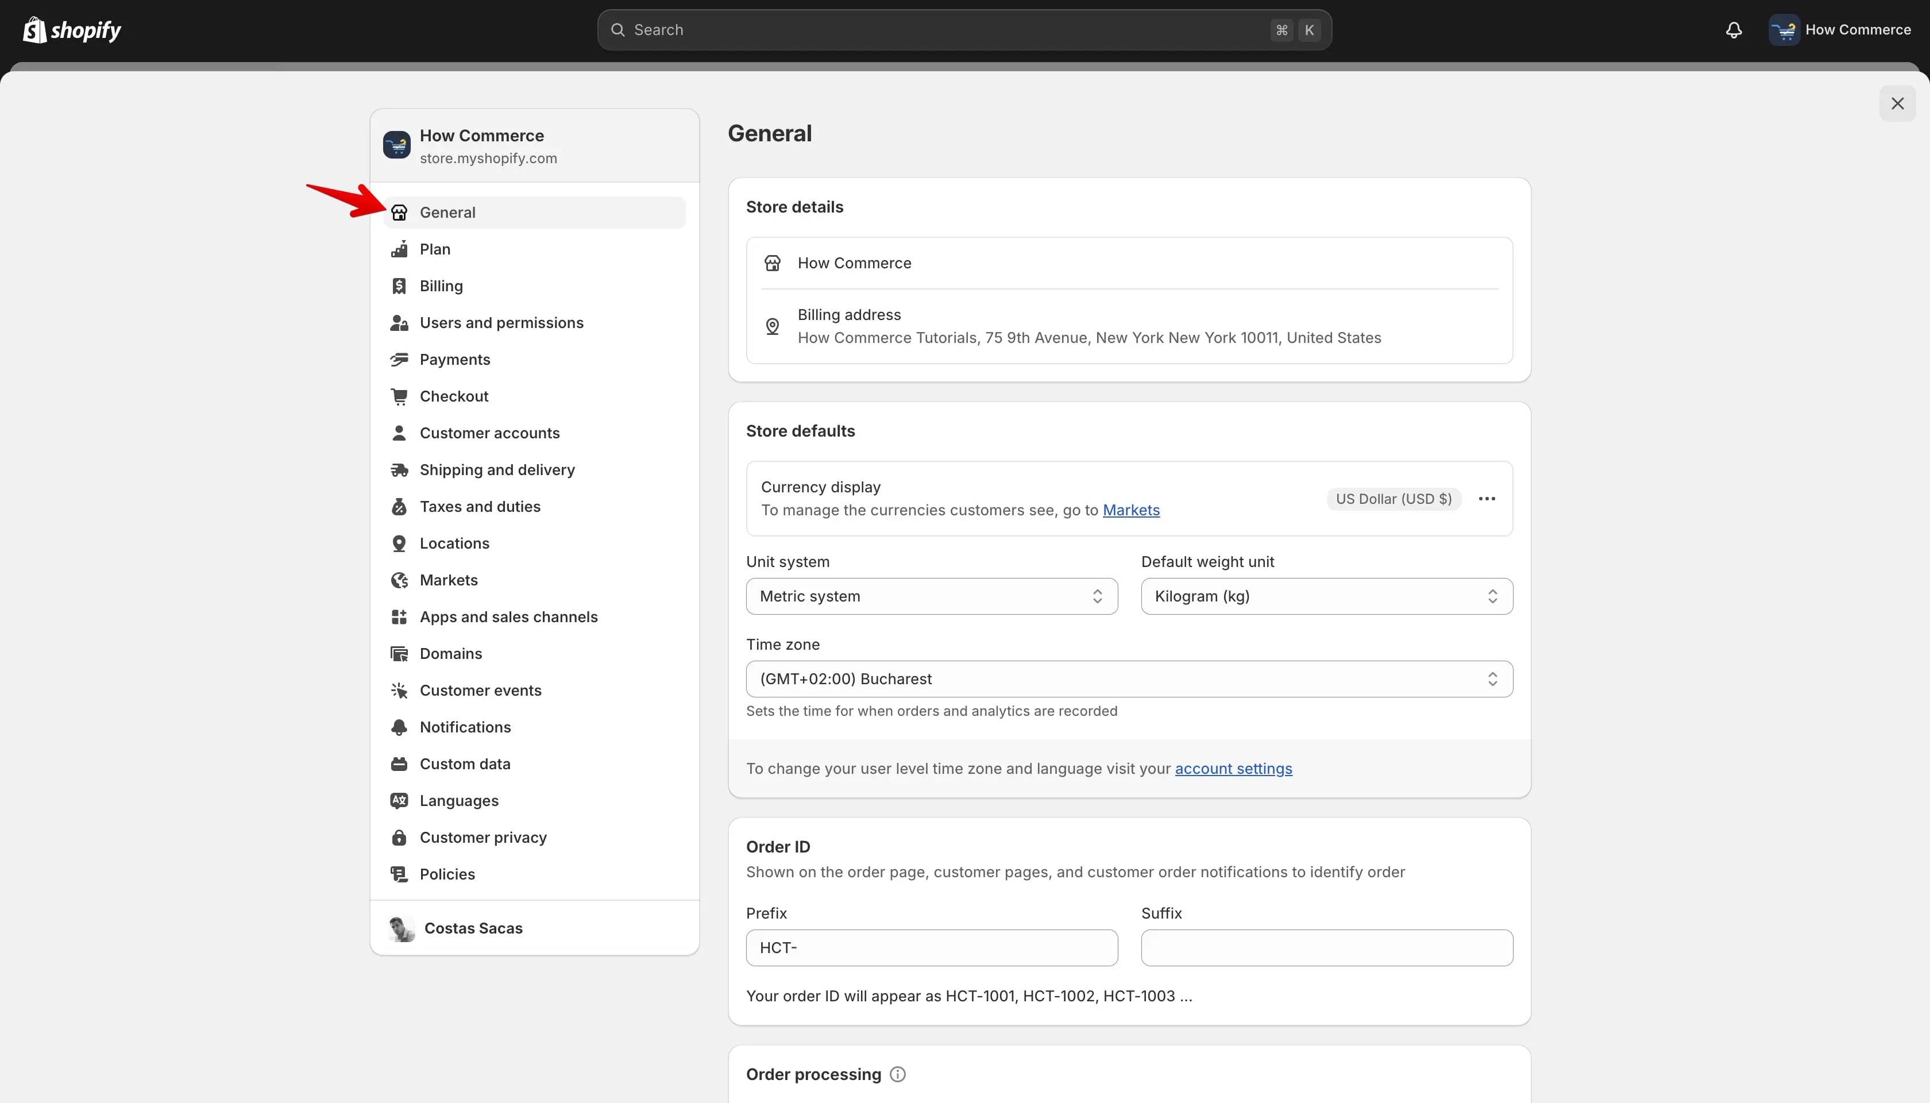
Task: Click the order ID Suffix field
Action: 1327,948
